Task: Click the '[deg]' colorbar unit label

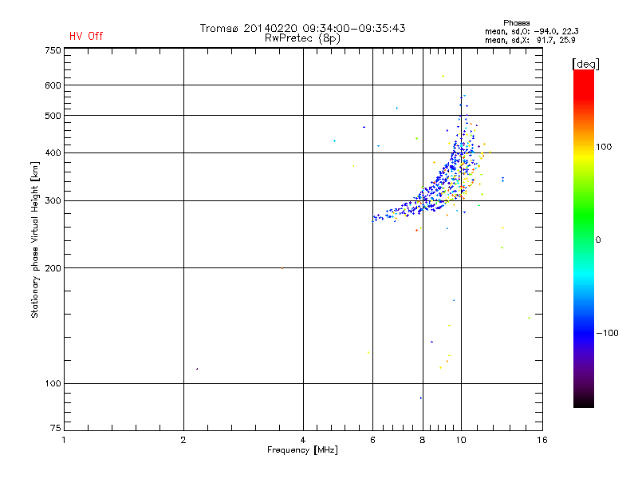Action: click(x=585, y=64)
